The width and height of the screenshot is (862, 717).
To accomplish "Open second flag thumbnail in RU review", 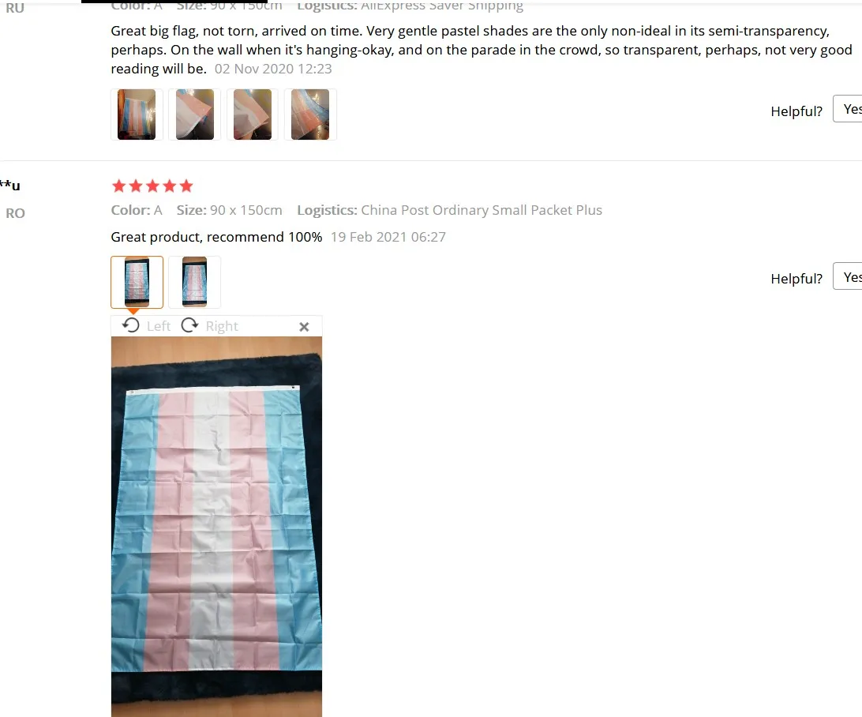I will (195, 114).
